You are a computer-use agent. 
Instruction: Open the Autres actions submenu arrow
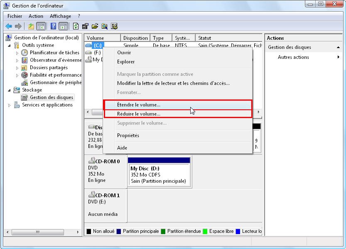point(338,57)
